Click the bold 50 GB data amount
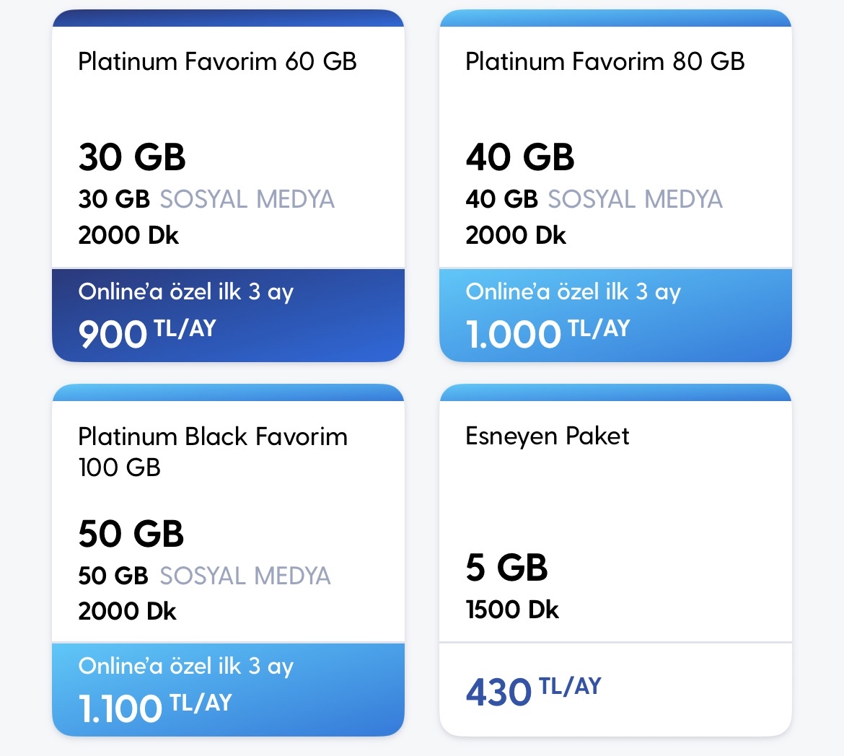 [131, 534]
